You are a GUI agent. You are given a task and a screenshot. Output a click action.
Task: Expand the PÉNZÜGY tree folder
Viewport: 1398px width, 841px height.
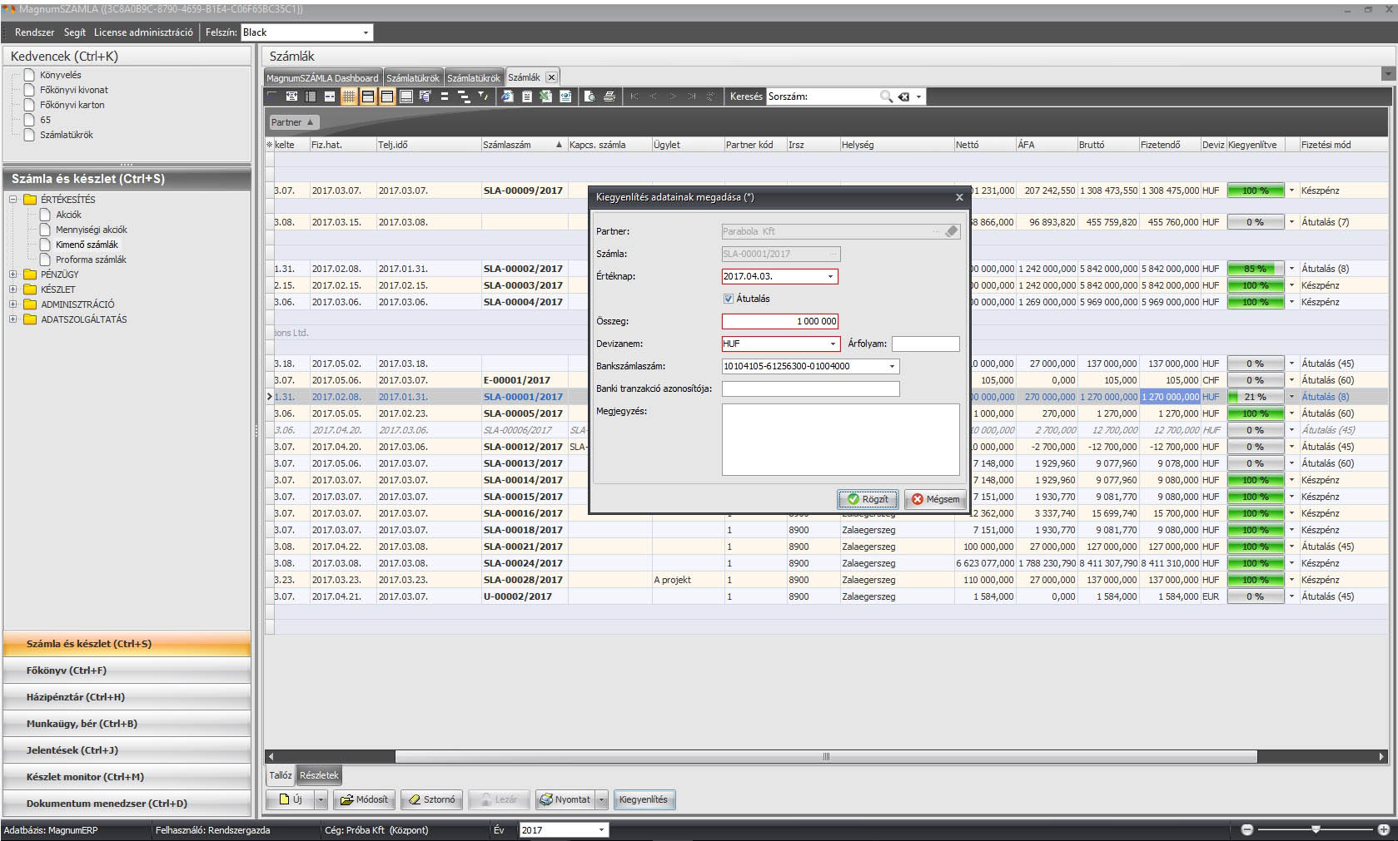click(x=12, y=275)
